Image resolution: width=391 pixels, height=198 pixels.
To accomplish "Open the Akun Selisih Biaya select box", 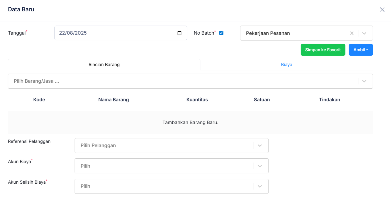I will tap(163, 186).
